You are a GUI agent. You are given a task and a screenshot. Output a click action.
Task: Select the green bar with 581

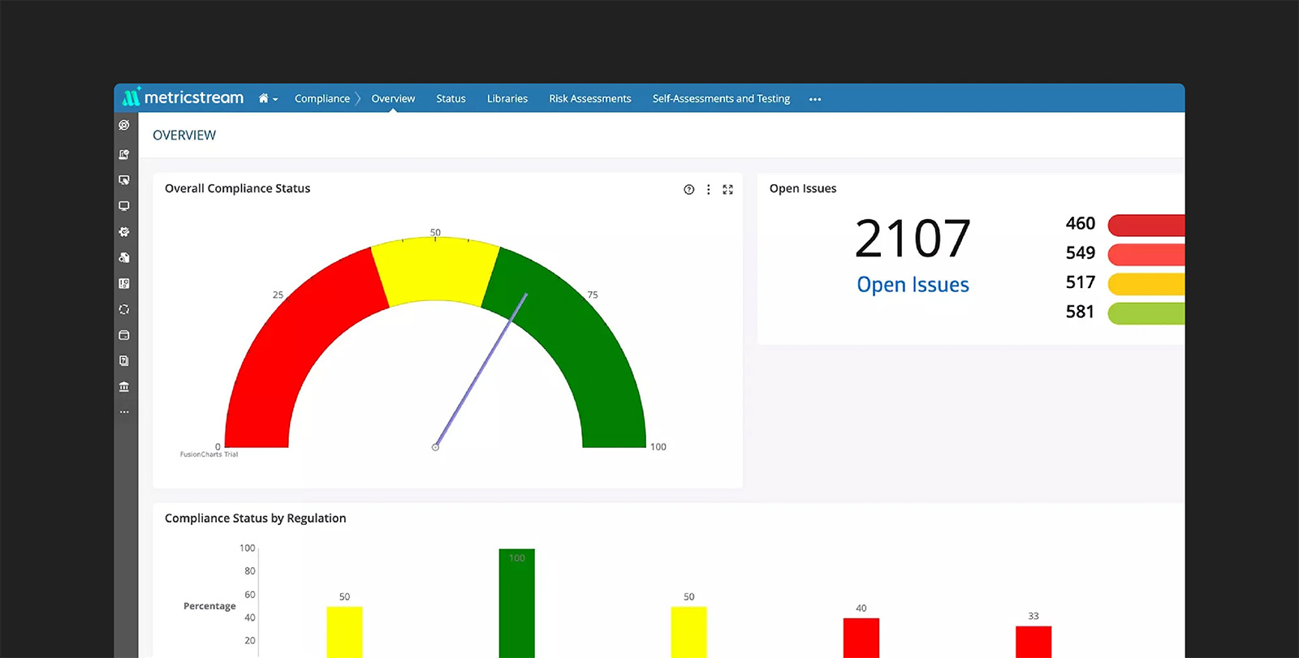click(x=1146, y=313)
